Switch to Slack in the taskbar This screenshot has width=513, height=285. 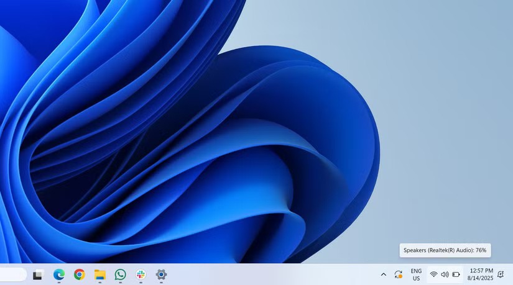[x=141, y=274]
